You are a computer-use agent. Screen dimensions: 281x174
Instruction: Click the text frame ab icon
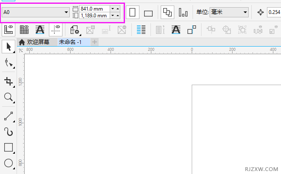[x=106, y=30]
